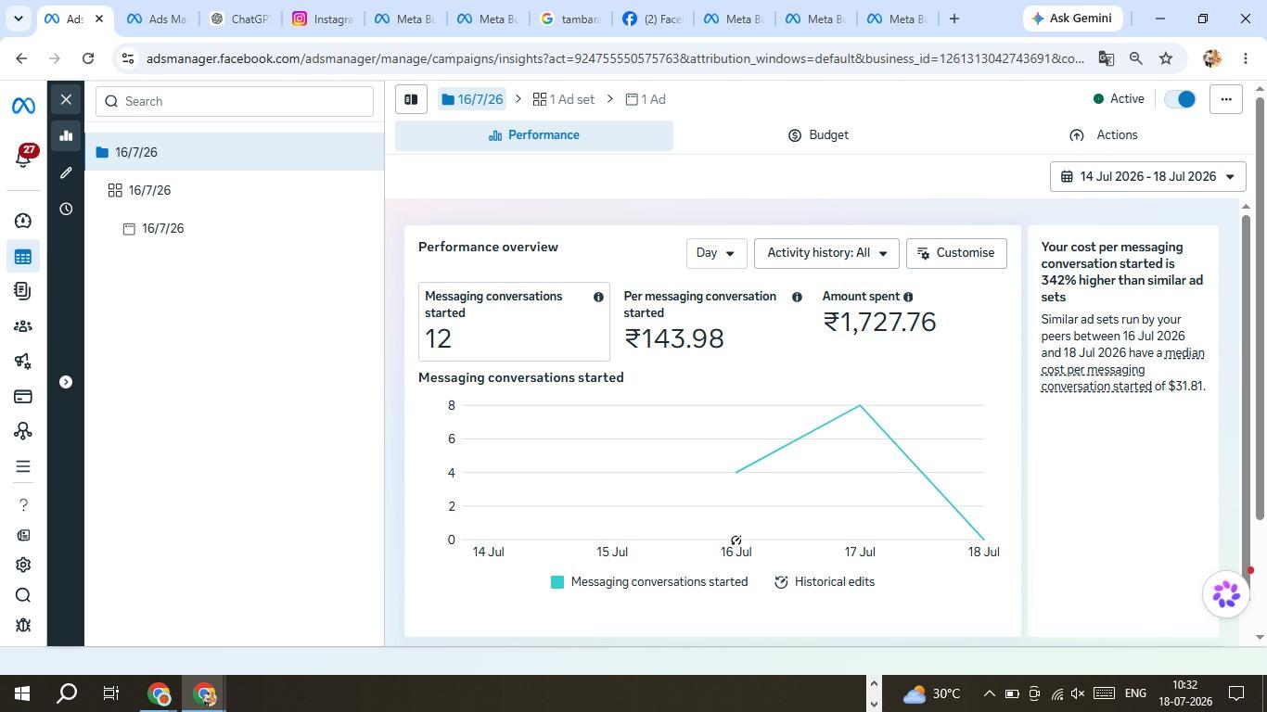Open the Meta AI assistant bubble

pos(1226,594)
